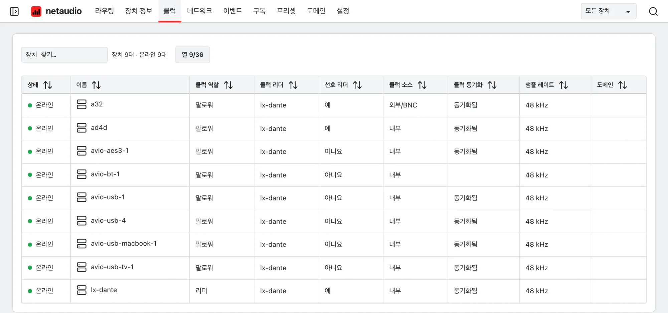The image size is (668, 313).
Task: Open the search magnifier icon
Action: tap(653, 11)
